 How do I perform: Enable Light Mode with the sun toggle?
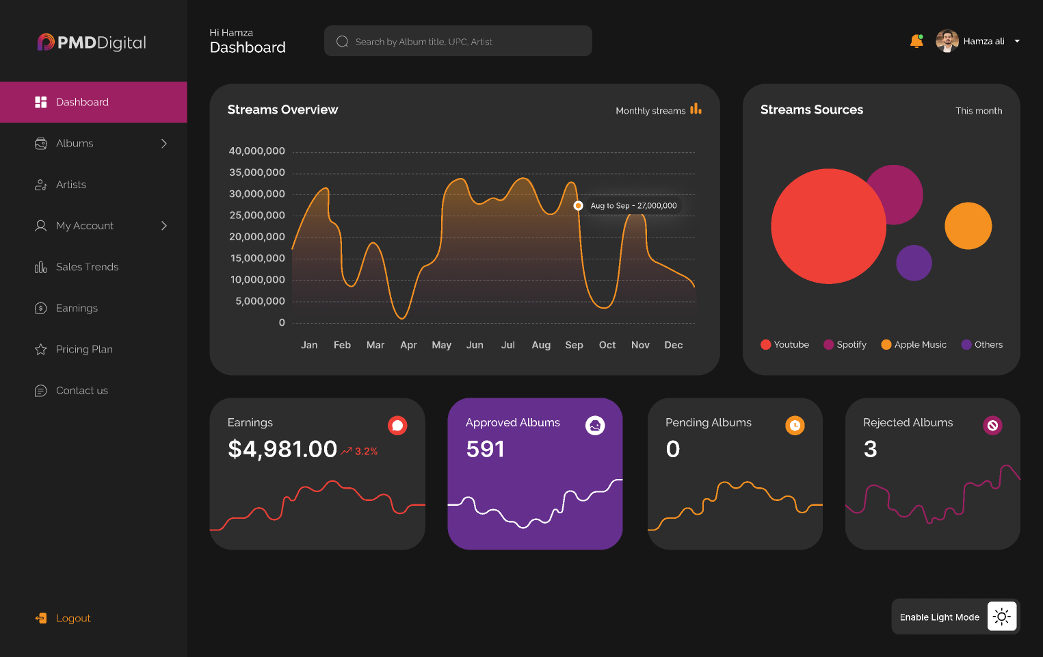pyautogui.click(x=1001, y=616)
